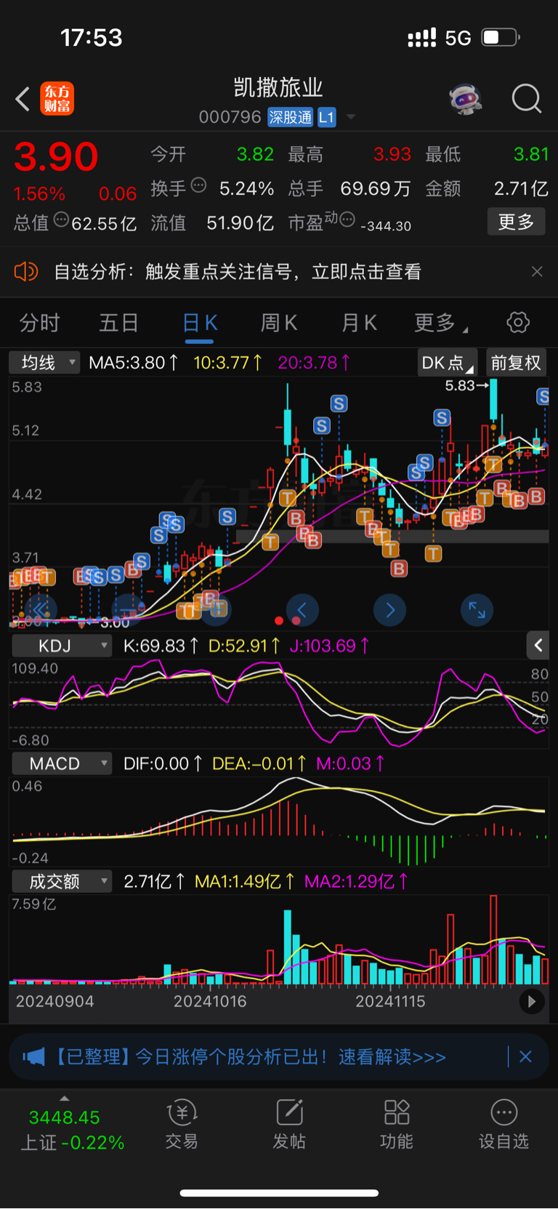Tap the 20240904 date label
This screenshot has width=558, height=1209.
[x=54, y=1001]
